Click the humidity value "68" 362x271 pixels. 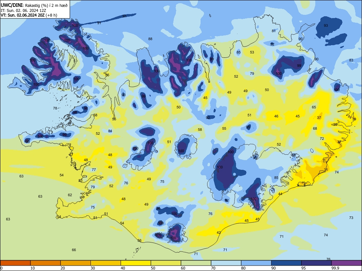click(x=315, y=129)
